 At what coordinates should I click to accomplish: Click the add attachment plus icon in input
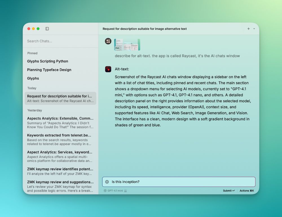107,182
